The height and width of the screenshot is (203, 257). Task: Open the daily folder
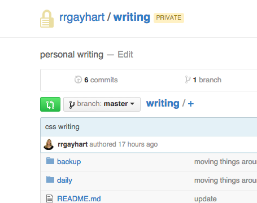click(x=64, y=180)
